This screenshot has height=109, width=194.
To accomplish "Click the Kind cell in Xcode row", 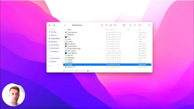I will pos(142,64).
